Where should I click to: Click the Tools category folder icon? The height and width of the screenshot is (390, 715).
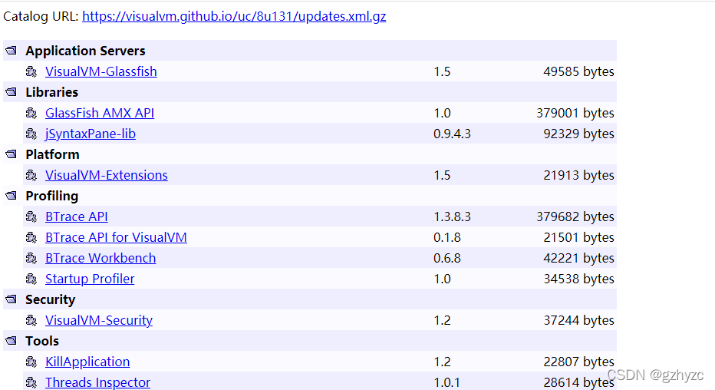11,341
